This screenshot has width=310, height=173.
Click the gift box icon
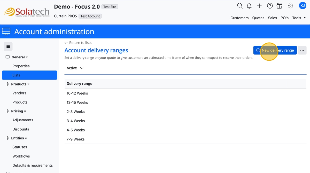pyautogui.click(x=279, y=6)
